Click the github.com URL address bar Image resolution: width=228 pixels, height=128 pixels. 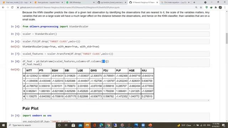[70, 7]
